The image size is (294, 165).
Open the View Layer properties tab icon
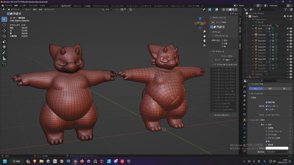245,100
